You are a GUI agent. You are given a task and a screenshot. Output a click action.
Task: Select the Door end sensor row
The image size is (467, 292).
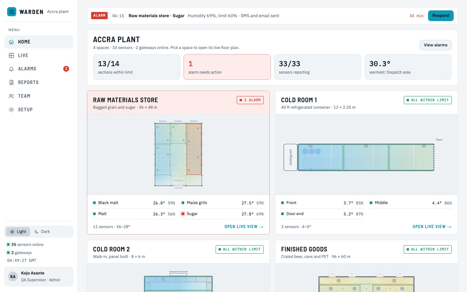[x=322, y=214]
